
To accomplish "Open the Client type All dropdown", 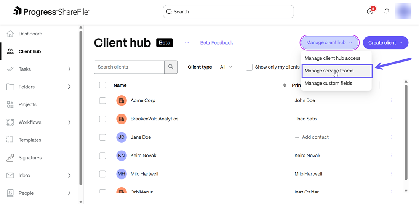I will coord(226,67).
